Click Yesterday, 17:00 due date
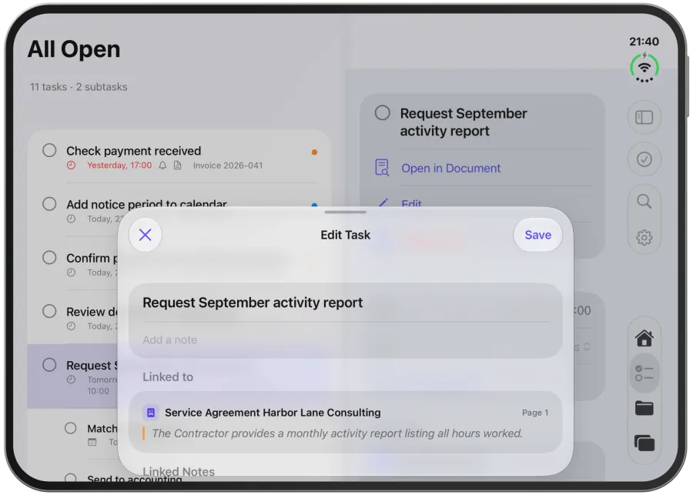Screen dimensions: 693x495 [x=119, y=166]
